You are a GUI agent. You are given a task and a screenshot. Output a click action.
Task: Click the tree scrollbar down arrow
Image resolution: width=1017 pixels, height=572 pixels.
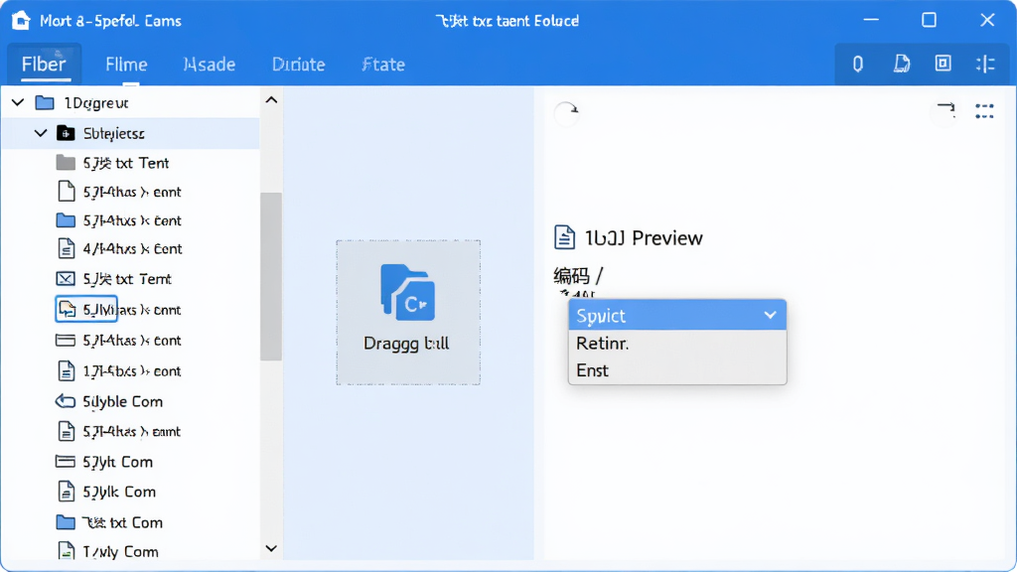coord(271,548)
